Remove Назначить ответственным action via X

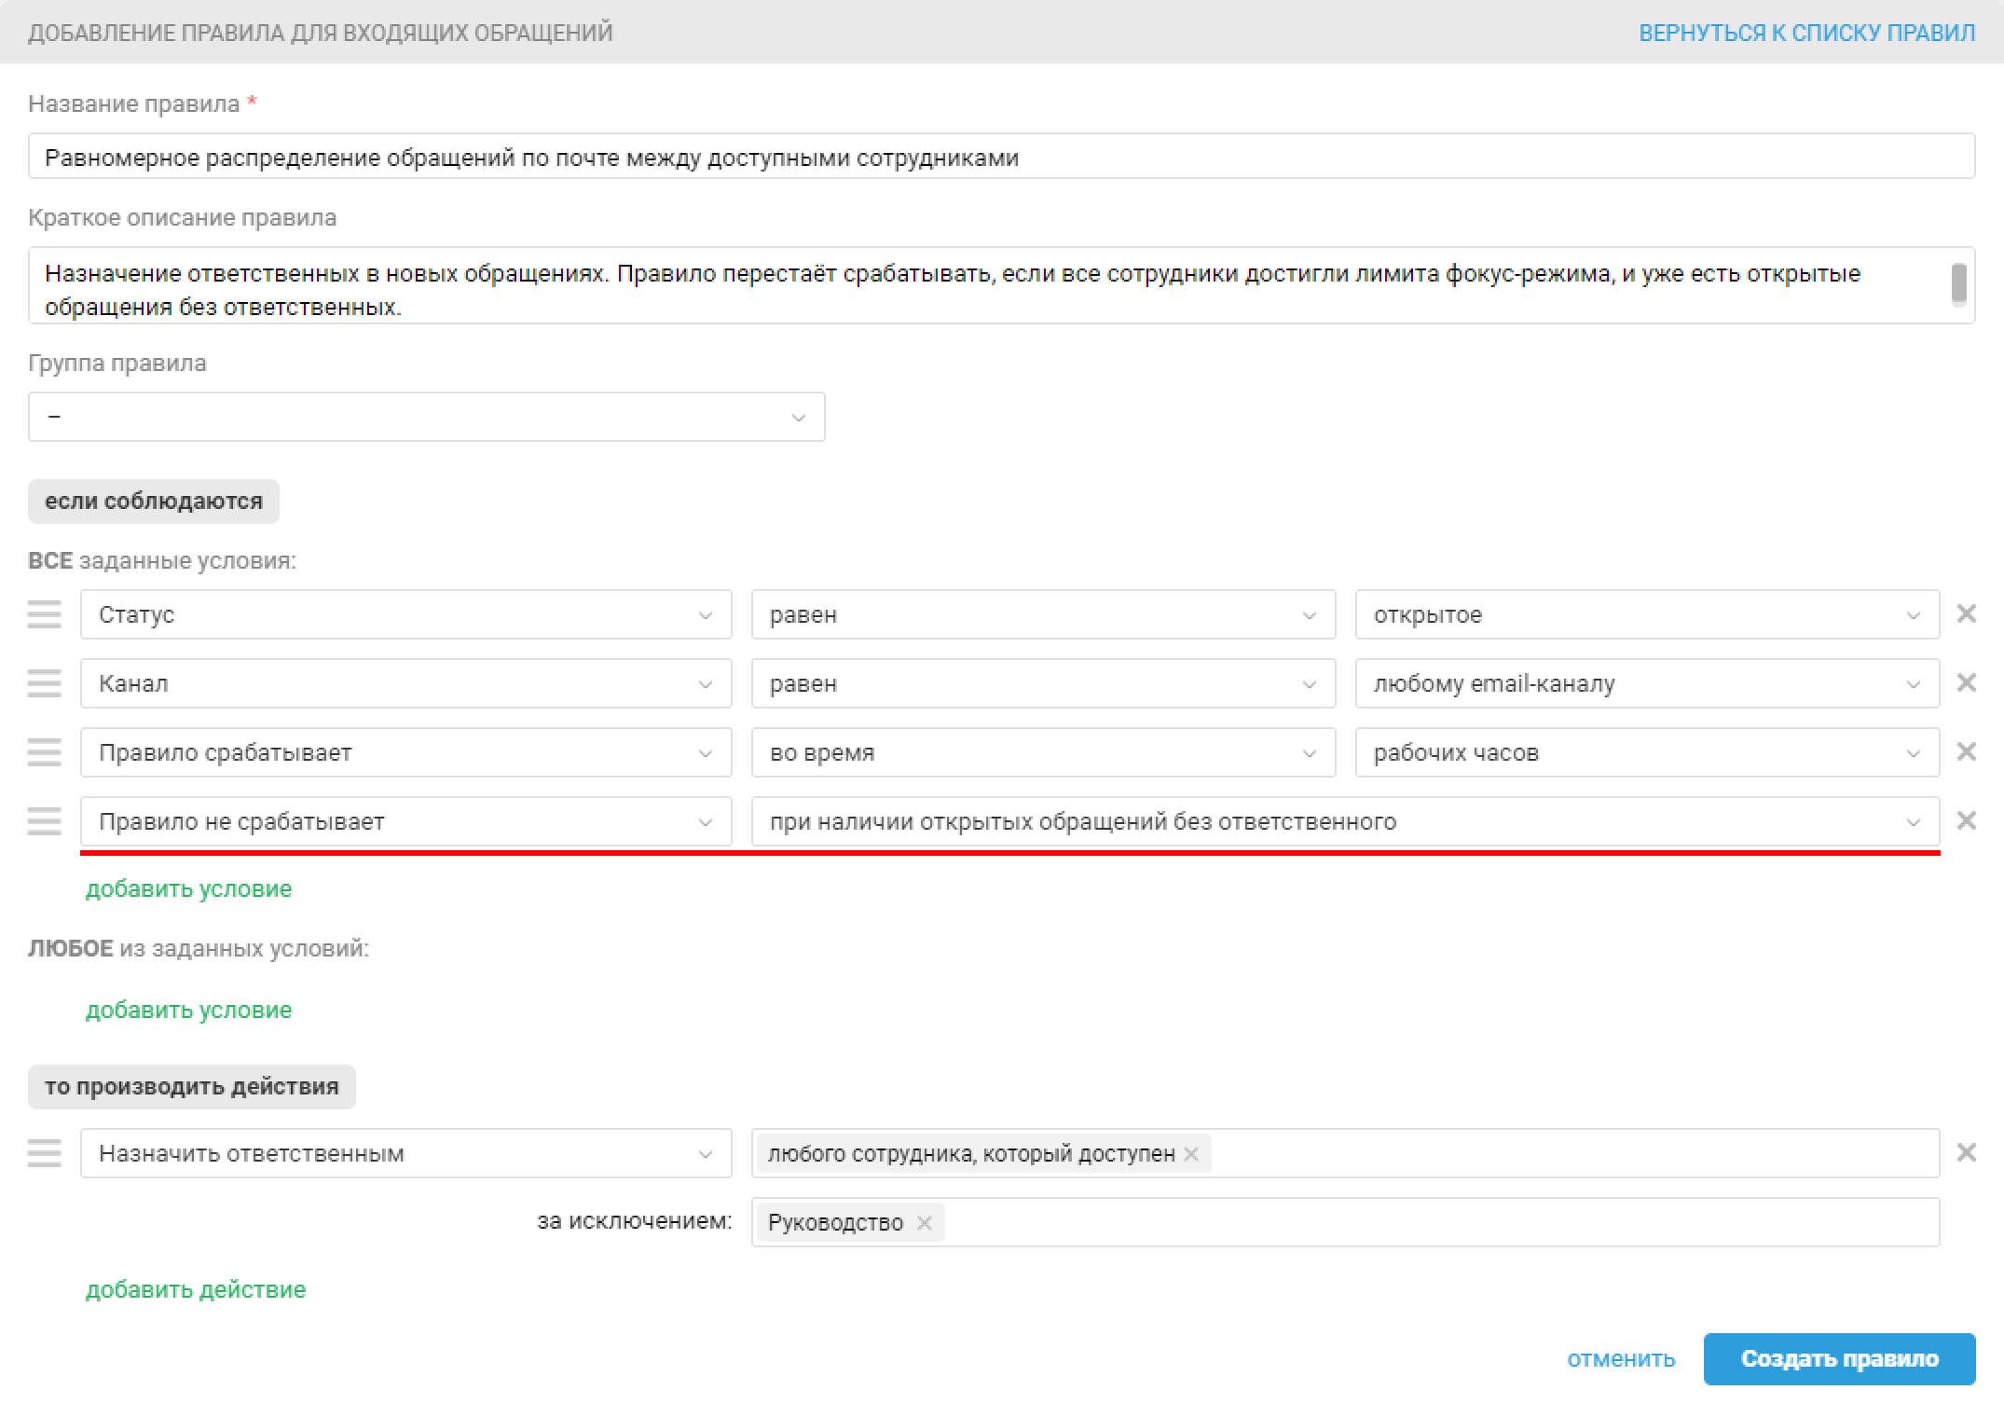[1966, 1152]
